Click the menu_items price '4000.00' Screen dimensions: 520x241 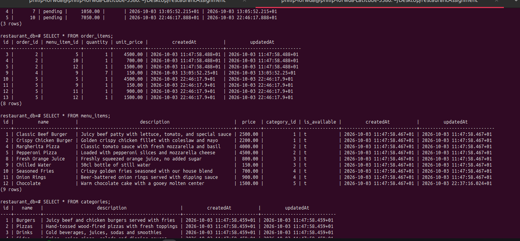[x=249, y=147]
